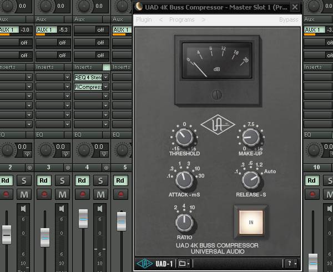The image size is (333, 272).
Task: Toggle Rd read automation on channel 10
Action: click(x=312, y=180)
